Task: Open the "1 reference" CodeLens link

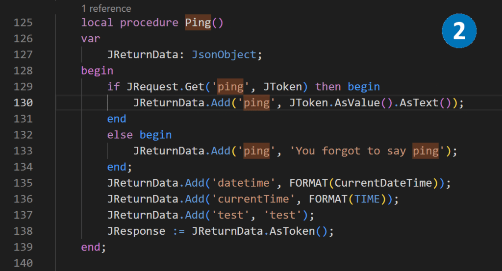Action: pyautogui.click(x=106, y=8)
